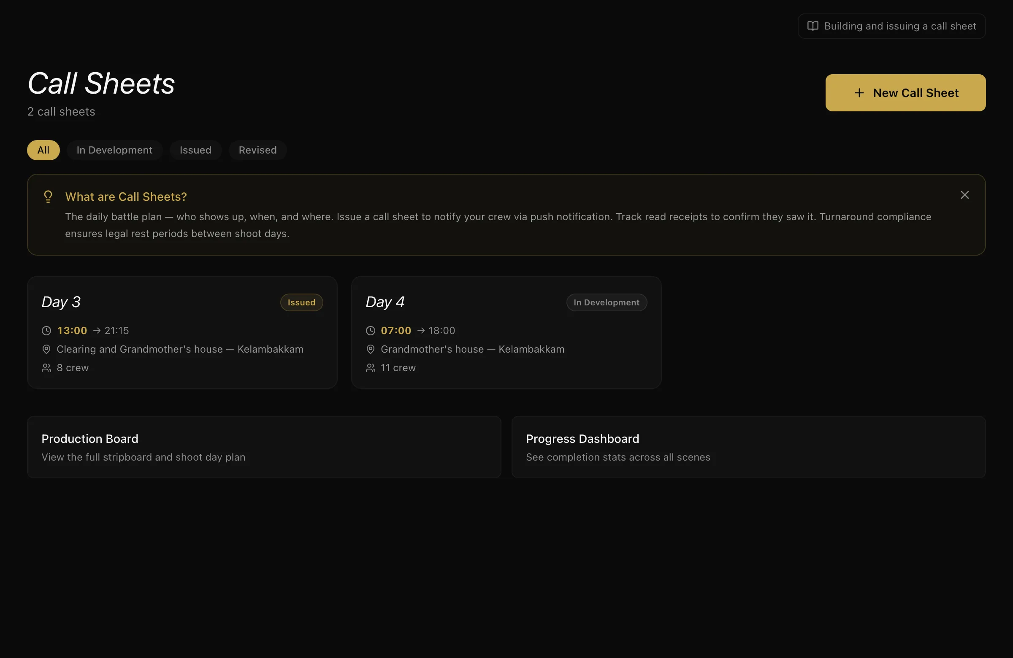Click the clock icon on Day 4 card
Image resolution: width=1013 pixels, height=658 pixels.
tap(370, 331)
